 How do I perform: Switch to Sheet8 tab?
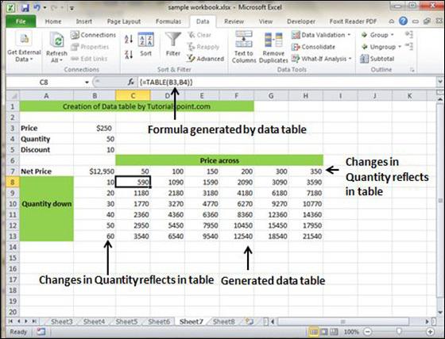223,322
